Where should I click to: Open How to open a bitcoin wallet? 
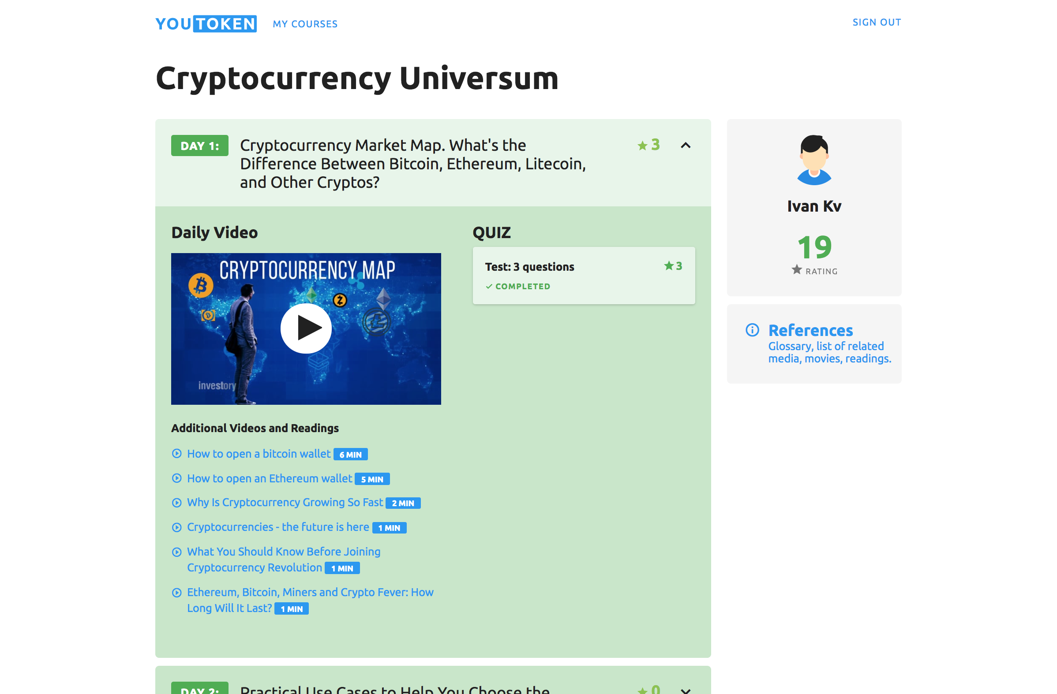pos(259,454)
